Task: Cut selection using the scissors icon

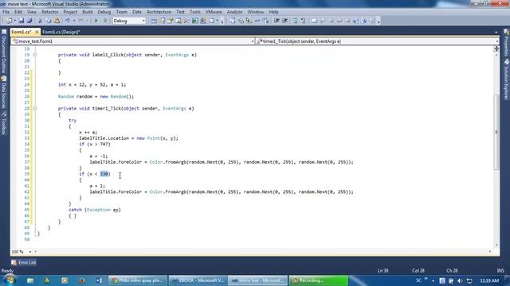Action: point(41,21)
